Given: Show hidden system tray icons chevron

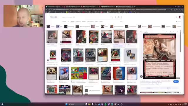Looking at the screenshot, I should (168, 104).
